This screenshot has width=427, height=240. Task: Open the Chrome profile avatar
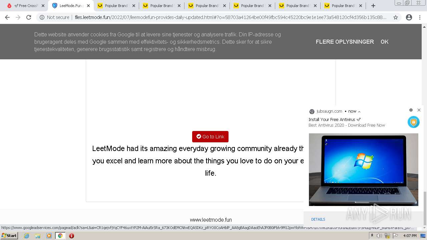(409, 17)
